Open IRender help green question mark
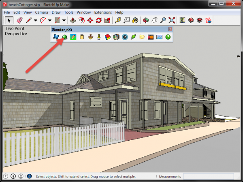The width and height of the screenshot is (243, 182). point(168,37)
